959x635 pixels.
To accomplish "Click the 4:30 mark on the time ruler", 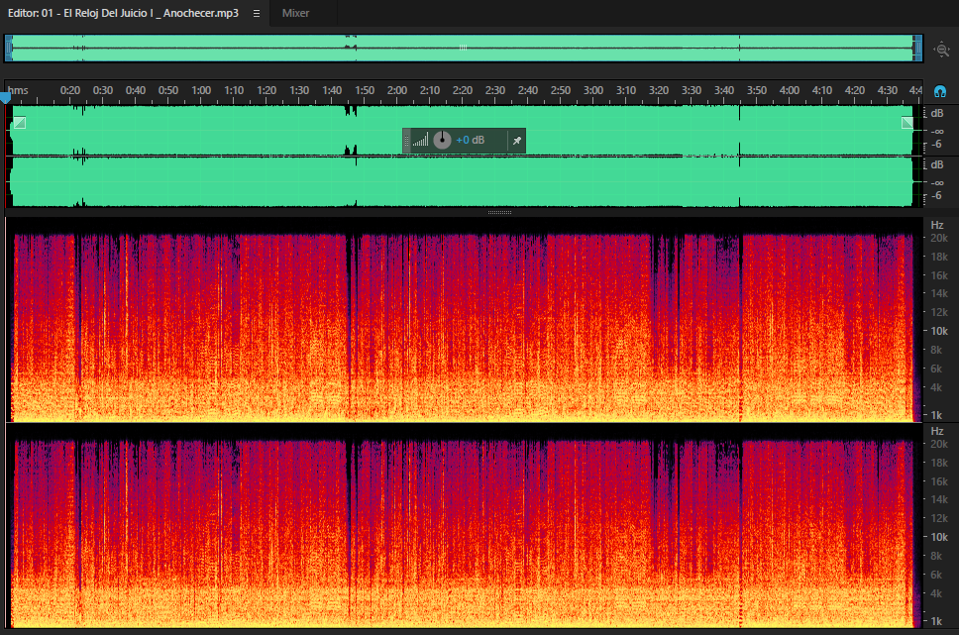I will tap(888, 90).
